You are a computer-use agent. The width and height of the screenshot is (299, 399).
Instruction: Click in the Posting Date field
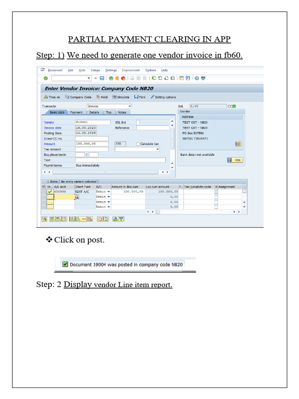(x=86, y=133)
